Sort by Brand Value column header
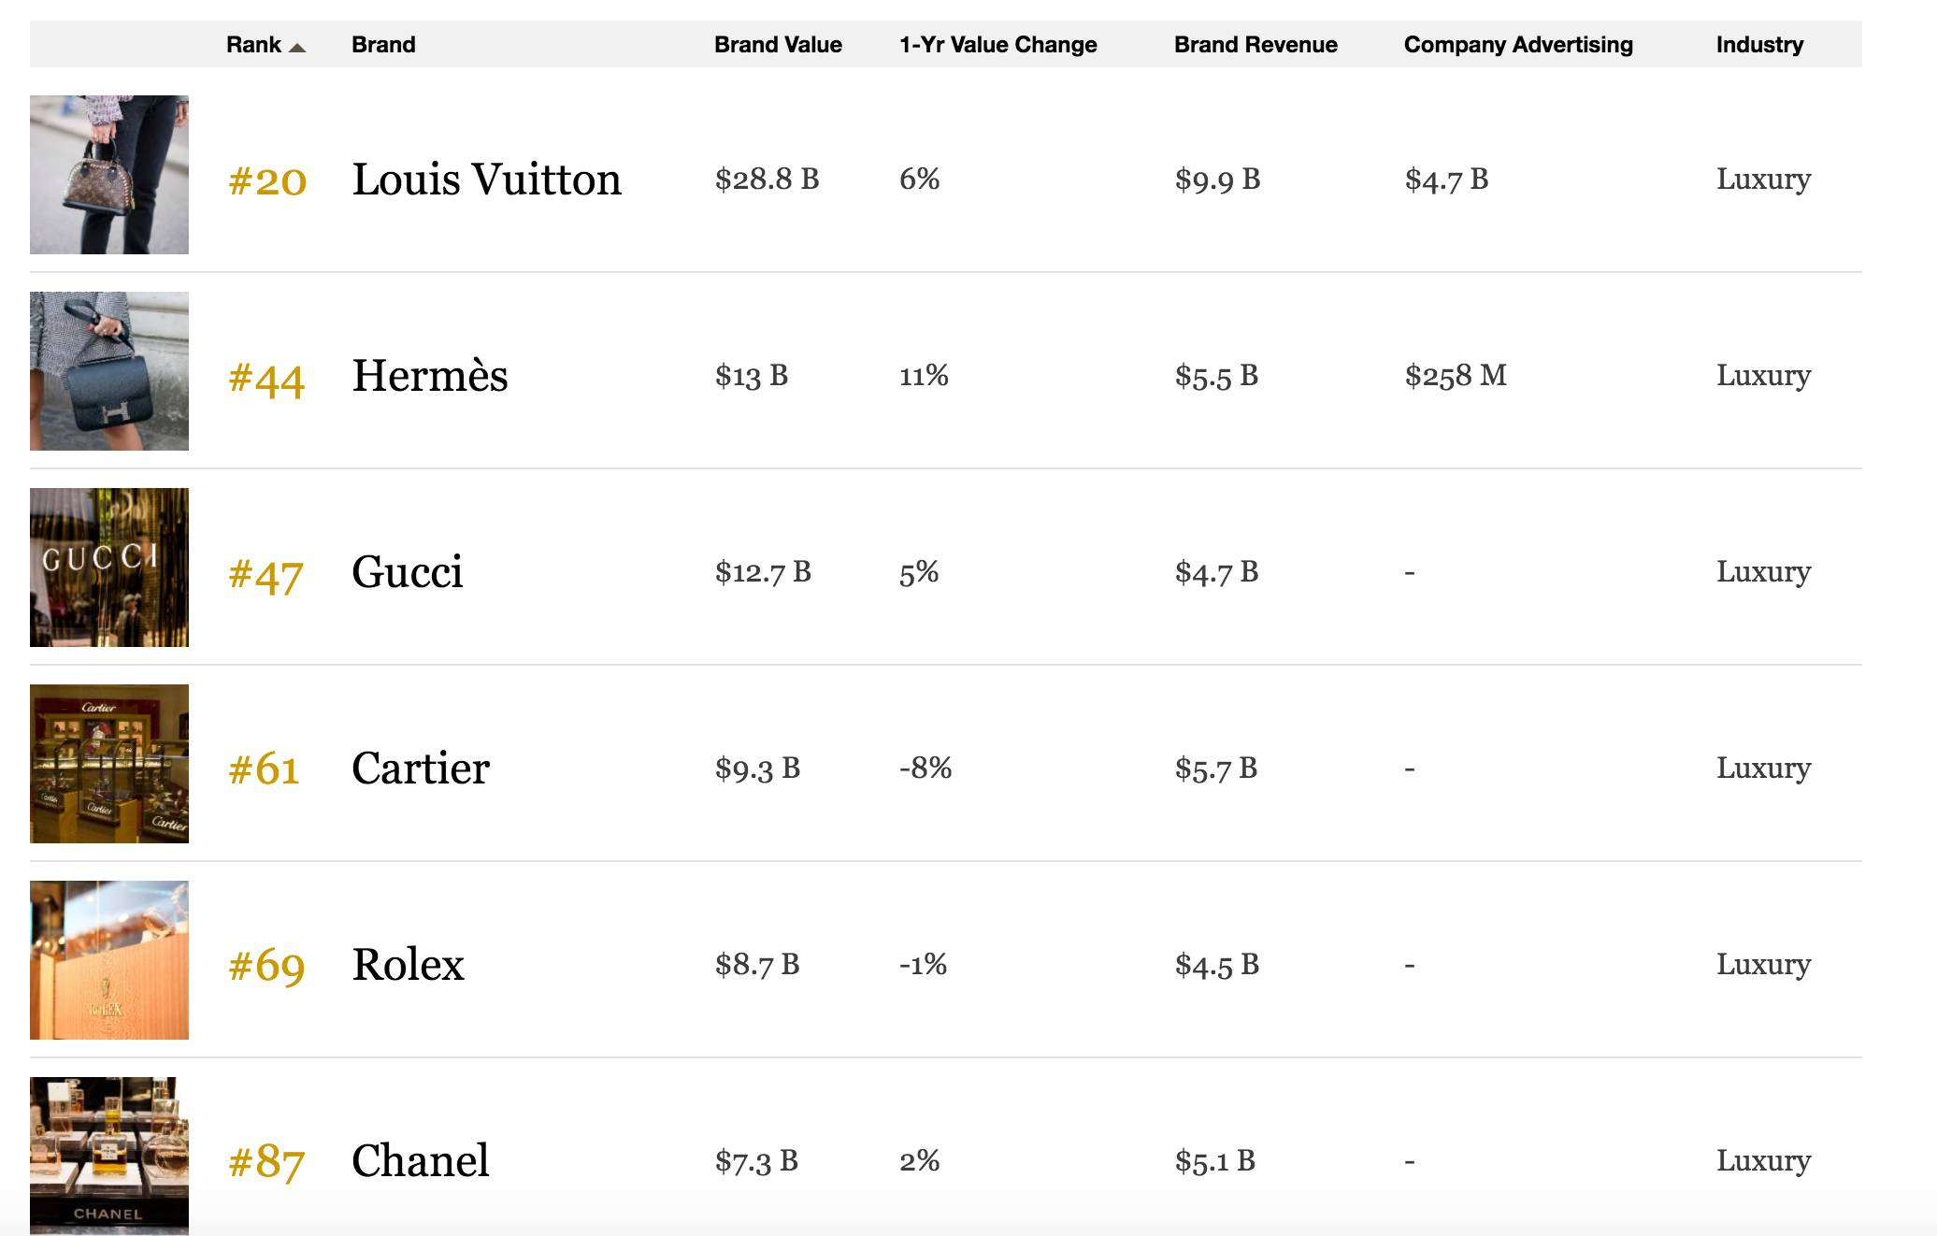The width and height of the screenshot is (1937, 1236). click(x=778, y=45)
